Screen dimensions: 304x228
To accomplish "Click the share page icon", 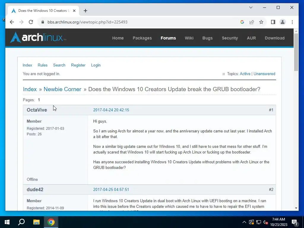I will point(252,22).
